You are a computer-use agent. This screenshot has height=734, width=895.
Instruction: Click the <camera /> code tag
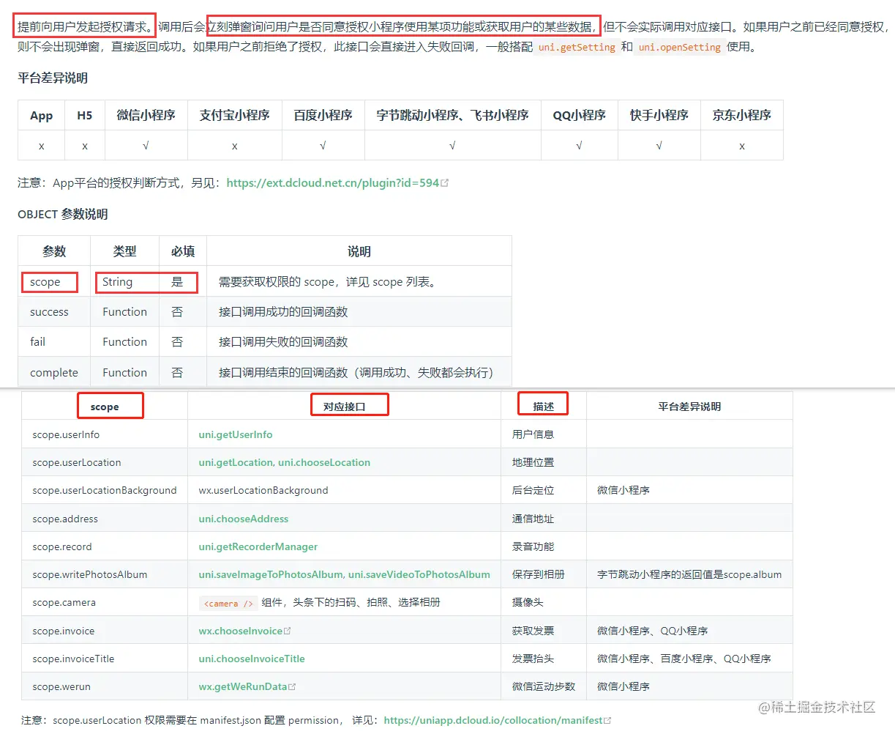[228, 603]
